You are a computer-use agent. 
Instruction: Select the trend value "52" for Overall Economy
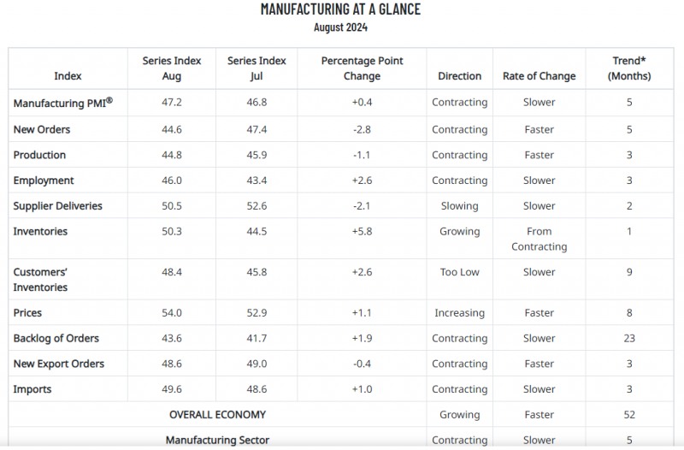coord(628,415)
